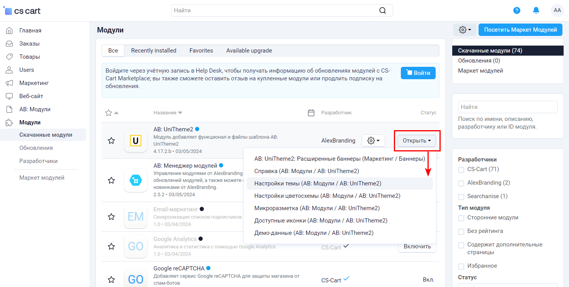Image resolution: width=569 pixels, height=287 pixels.
Task: Check the AlexBranding (2) developer filter
Action: (461, 183)
